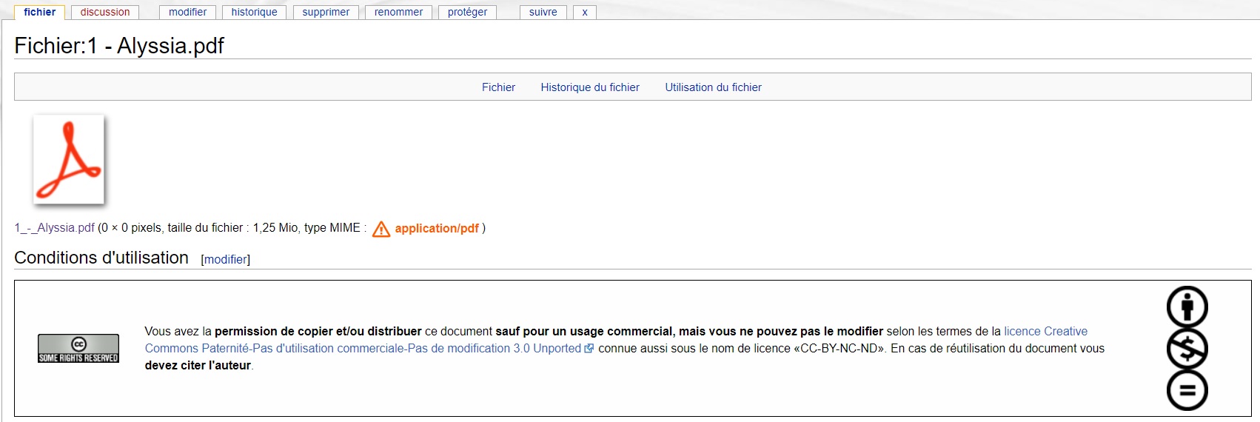Screen dimensions: 1260x422
Task: Open the historique tab
Action: 254,12
